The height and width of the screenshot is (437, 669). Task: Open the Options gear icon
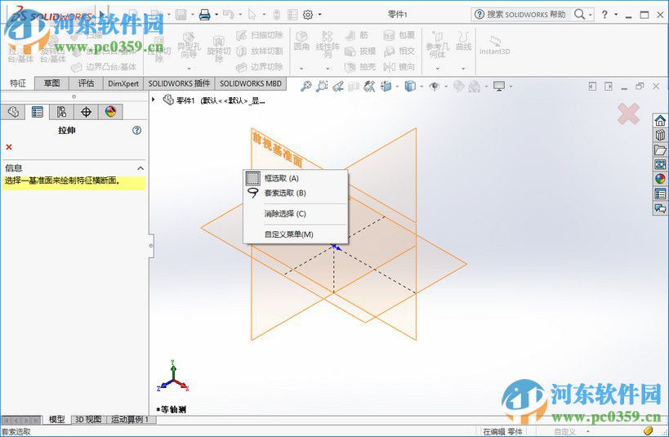[x=308, y=15]
